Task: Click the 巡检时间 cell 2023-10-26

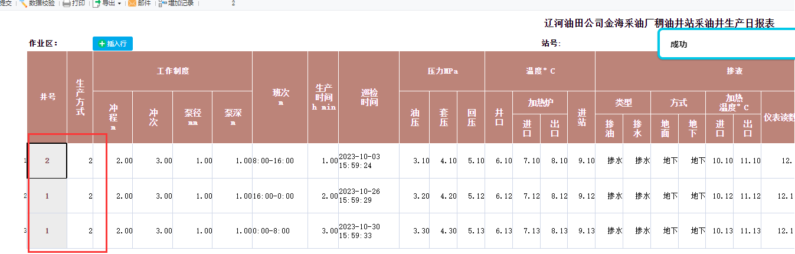Action: (369, 196)
